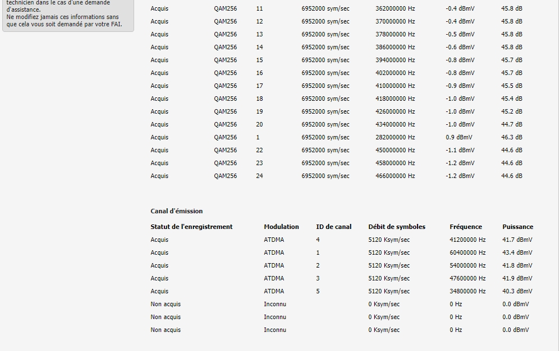
Task: Select the 41200000 Hz upstream frequency
Action: 467,240
